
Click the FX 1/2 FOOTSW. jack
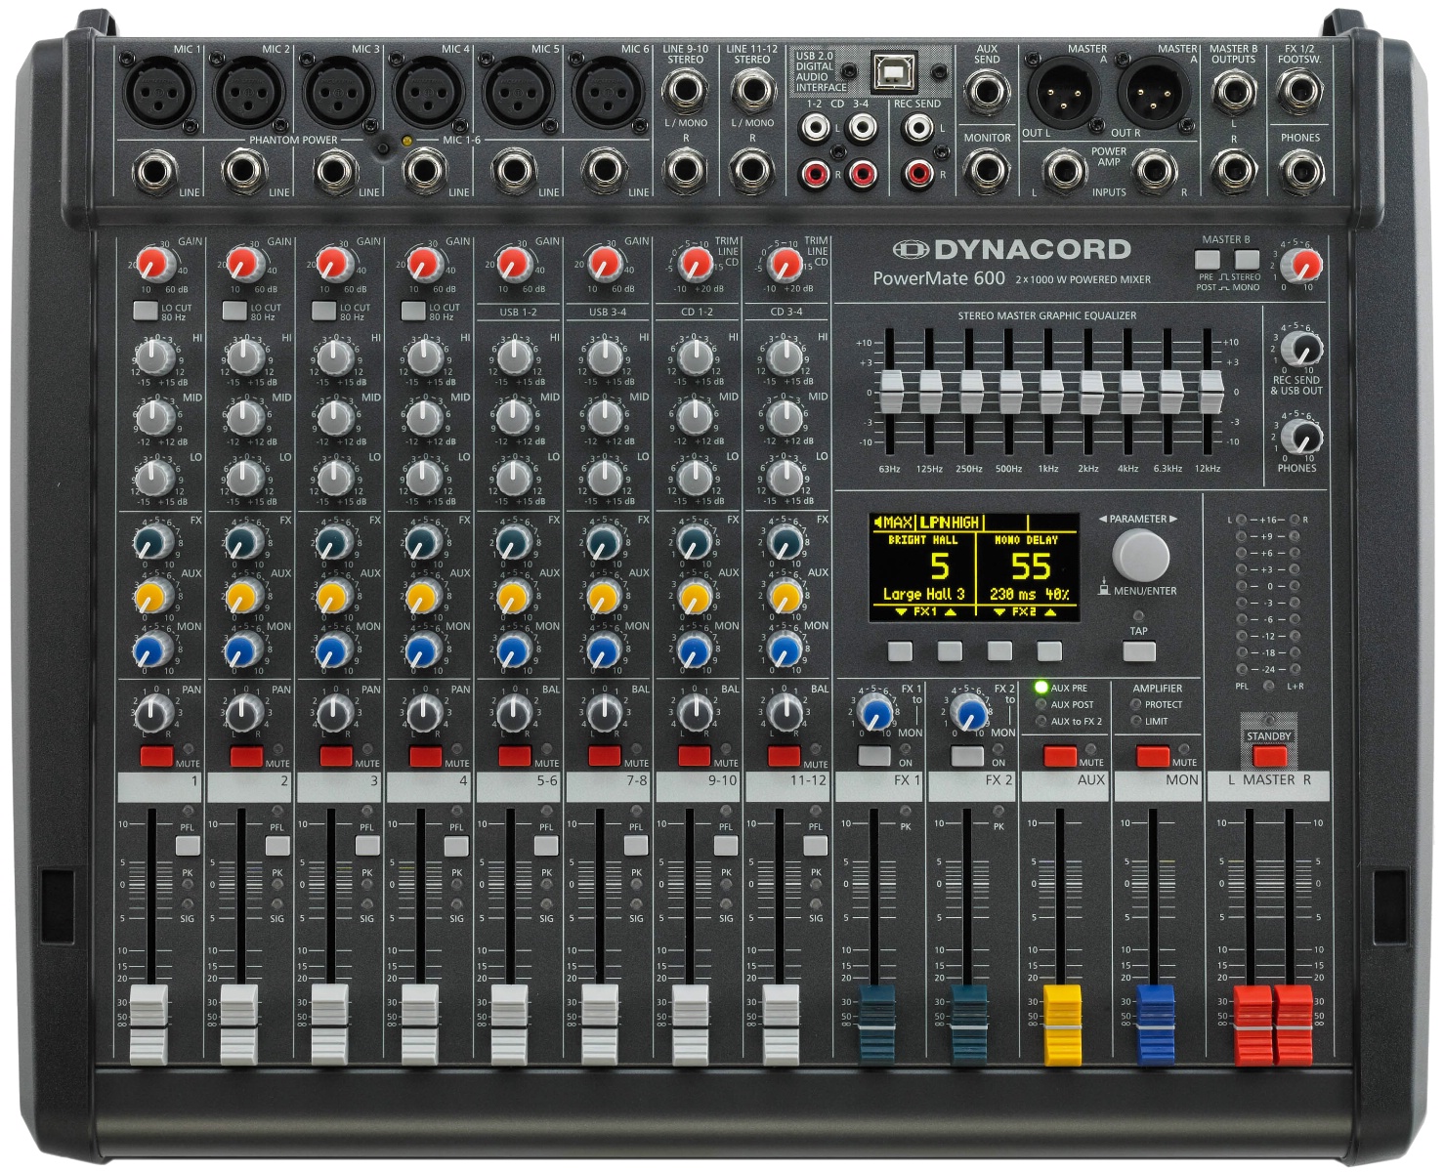pos(1301,92)
